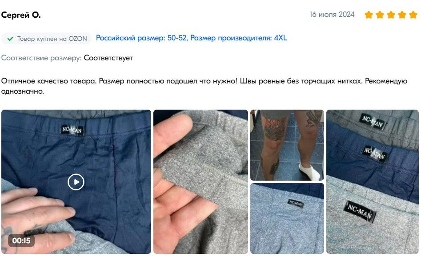Image resolution: width=421 pixels, height=257 pixels.
Task: Open the navy boxers video thumbnail
Action: pos(76,182)
